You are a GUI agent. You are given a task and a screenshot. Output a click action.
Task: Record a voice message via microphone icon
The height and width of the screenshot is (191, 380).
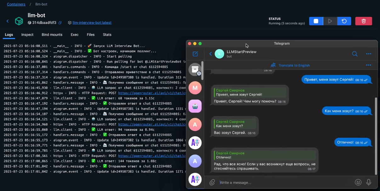coord(368,182)
